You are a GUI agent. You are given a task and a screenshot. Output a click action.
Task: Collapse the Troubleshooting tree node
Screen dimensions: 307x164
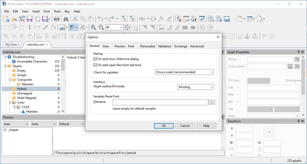tap(6, 57)
